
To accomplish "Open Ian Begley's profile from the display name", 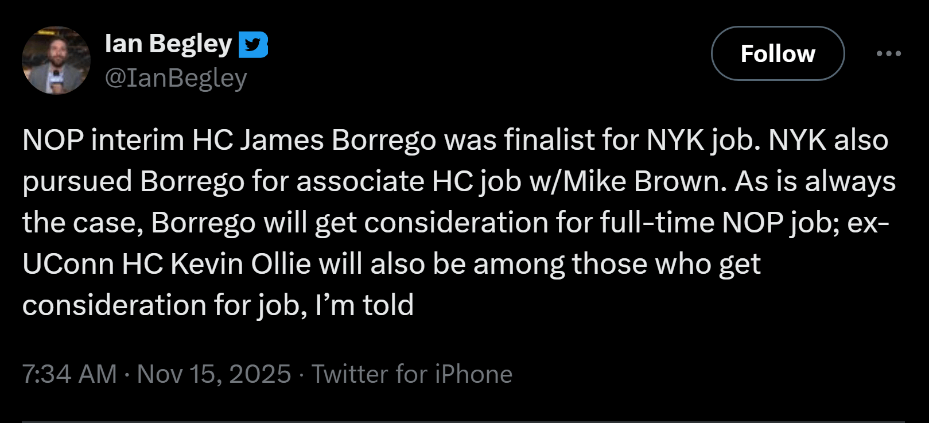I will [x=169, y=43].
